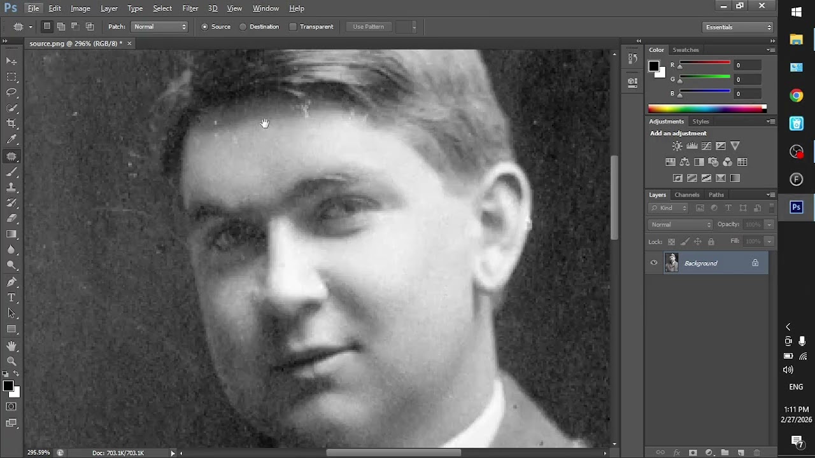Choose Destination patch option
The height and width of the screenshot is (458, 815).
(x=259, y=27)
